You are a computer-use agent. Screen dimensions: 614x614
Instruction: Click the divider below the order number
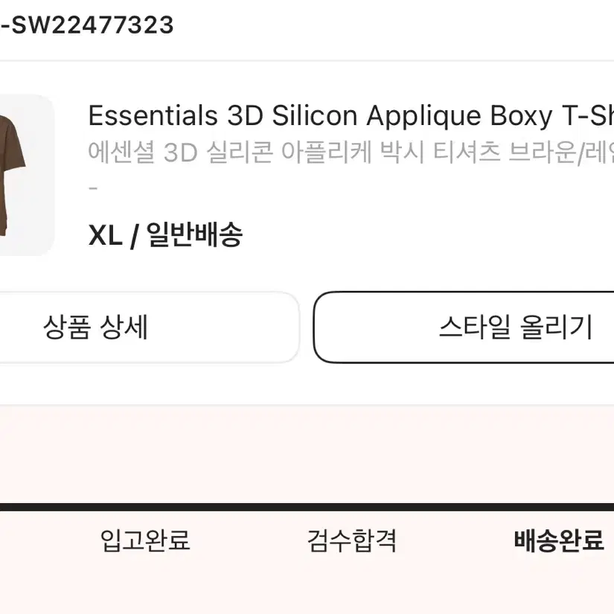307,61
